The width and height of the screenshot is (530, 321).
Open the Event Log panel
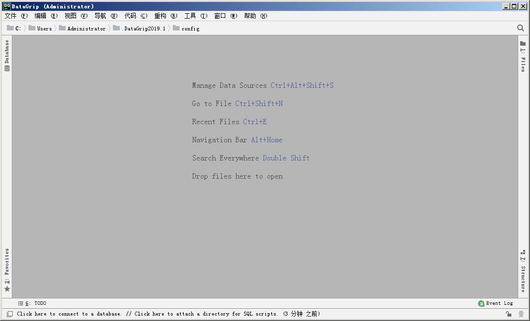coord(496,303)
